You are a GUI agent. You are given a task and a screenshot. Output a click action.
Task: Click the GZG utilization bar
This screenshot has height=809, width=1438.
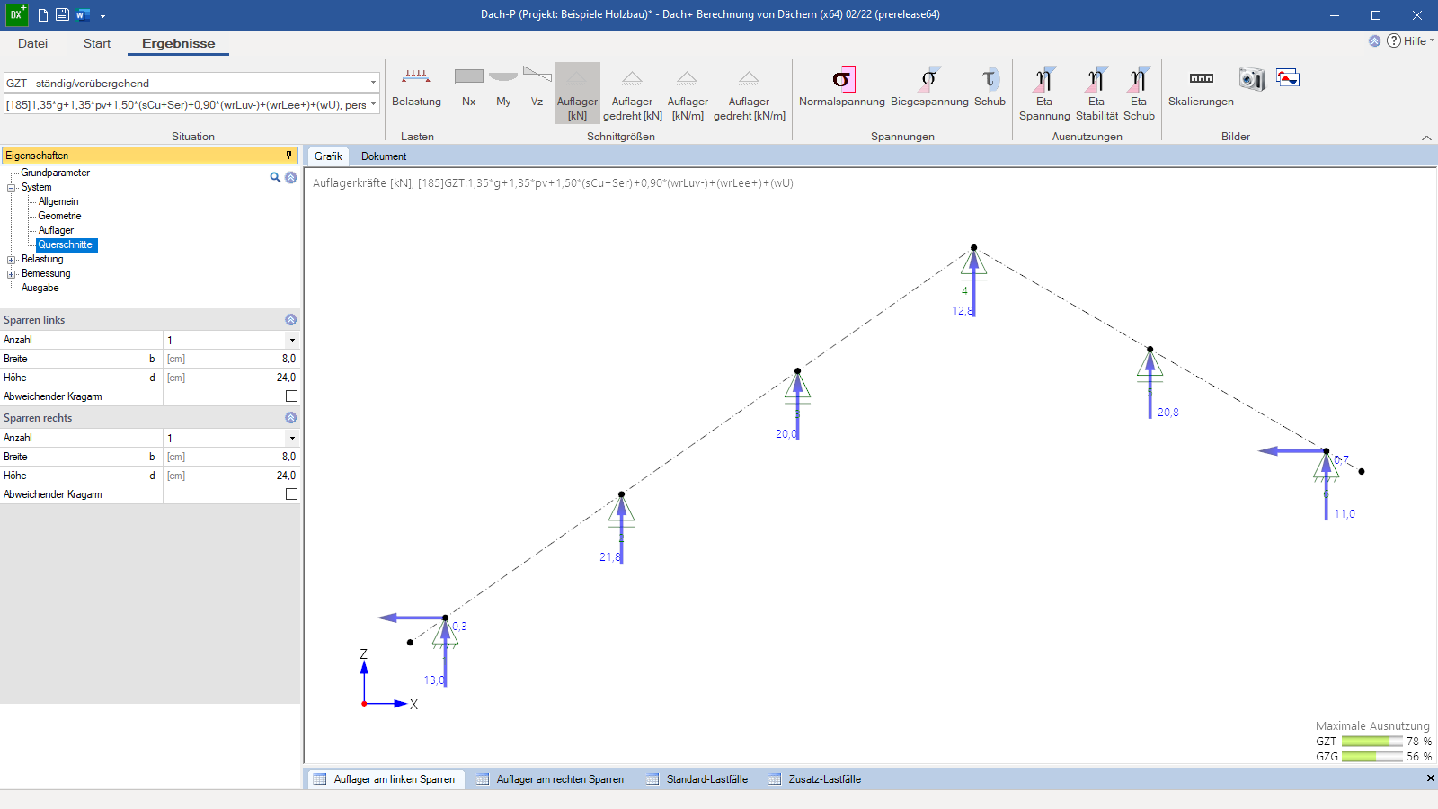(x=1371, y=757)
